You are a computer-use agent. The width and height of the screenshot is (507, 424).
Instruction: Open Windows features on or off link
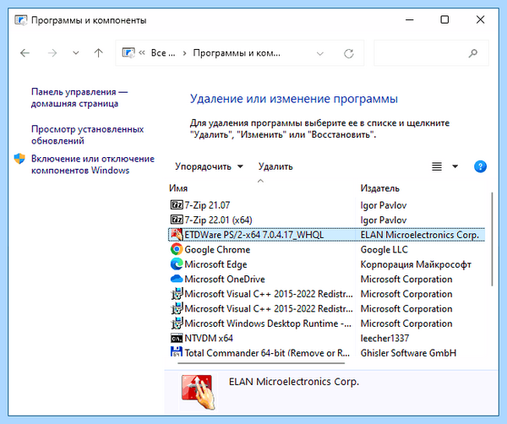[92, 164]
